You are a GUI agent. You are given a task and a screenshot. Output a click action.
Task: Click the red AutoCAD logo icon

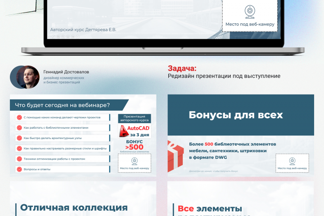[123, 131]
